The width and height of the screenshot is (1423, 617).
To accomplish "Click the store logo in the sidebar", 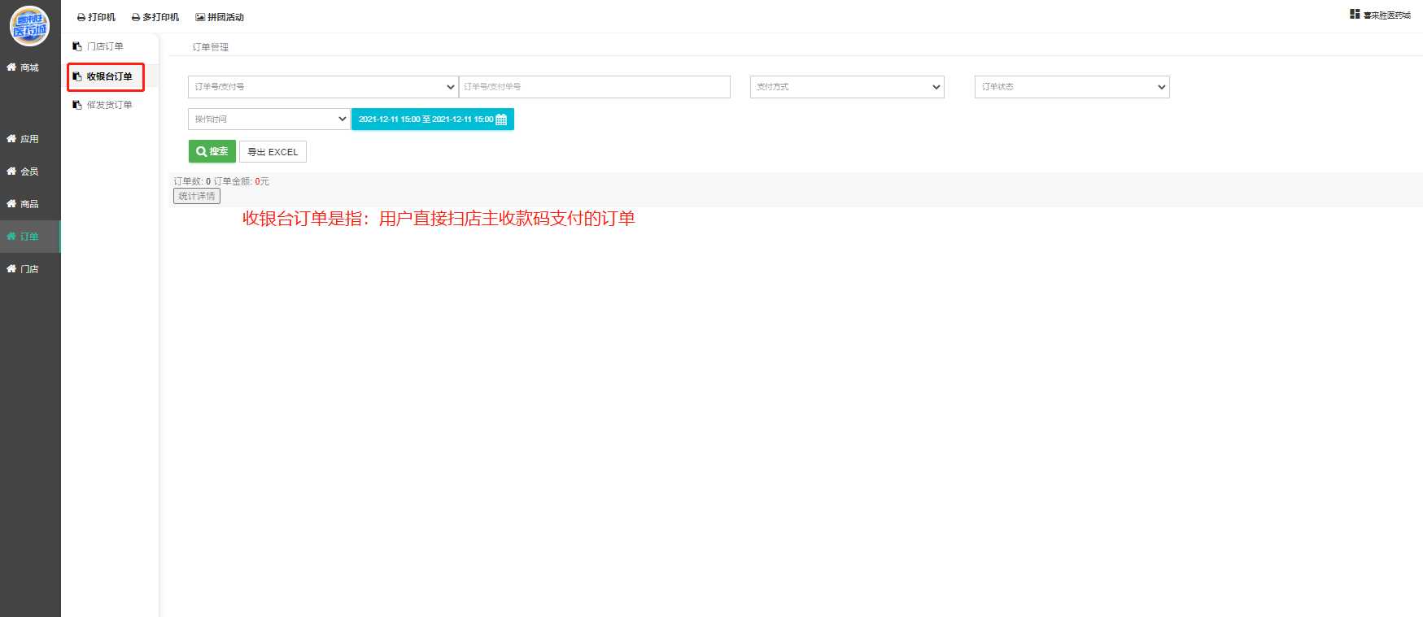I will pos(29,26).
